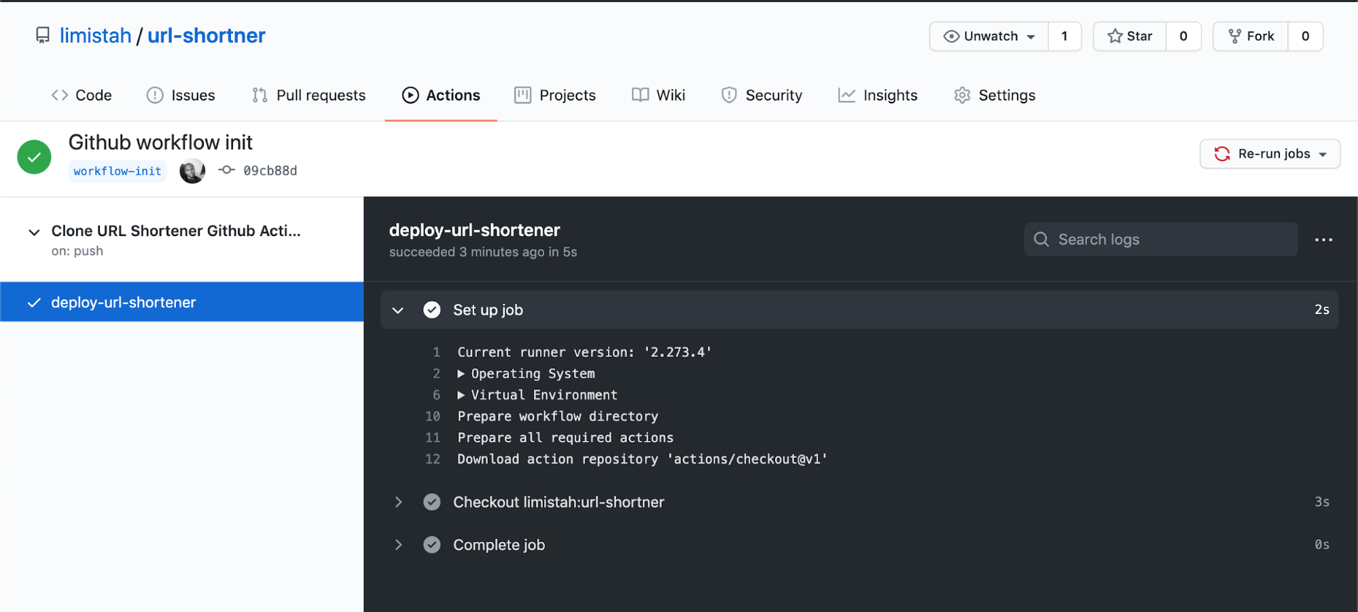This screenshot has width=1358, height=612.
Task: Click log line number 1
Action: tap(437, 352)
